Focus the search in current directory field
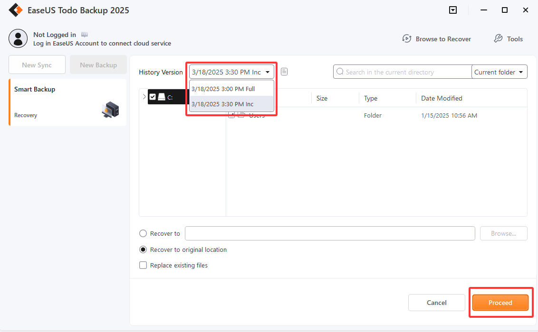Viewport: 538px width, 332px height. pyautogui.click(x=403, y=72)
